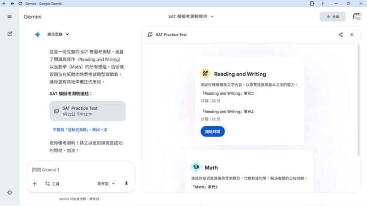Image resolution: width=367 pixels, height=206 pixels.
Task: Activate the microphone voice input
Action: 127,184
